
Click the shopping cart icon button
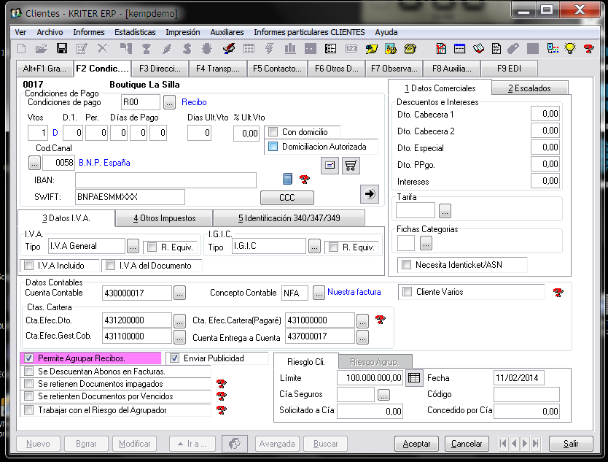tap(351, 166)
